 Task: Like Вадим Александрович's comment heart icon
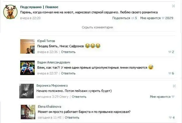170,73
